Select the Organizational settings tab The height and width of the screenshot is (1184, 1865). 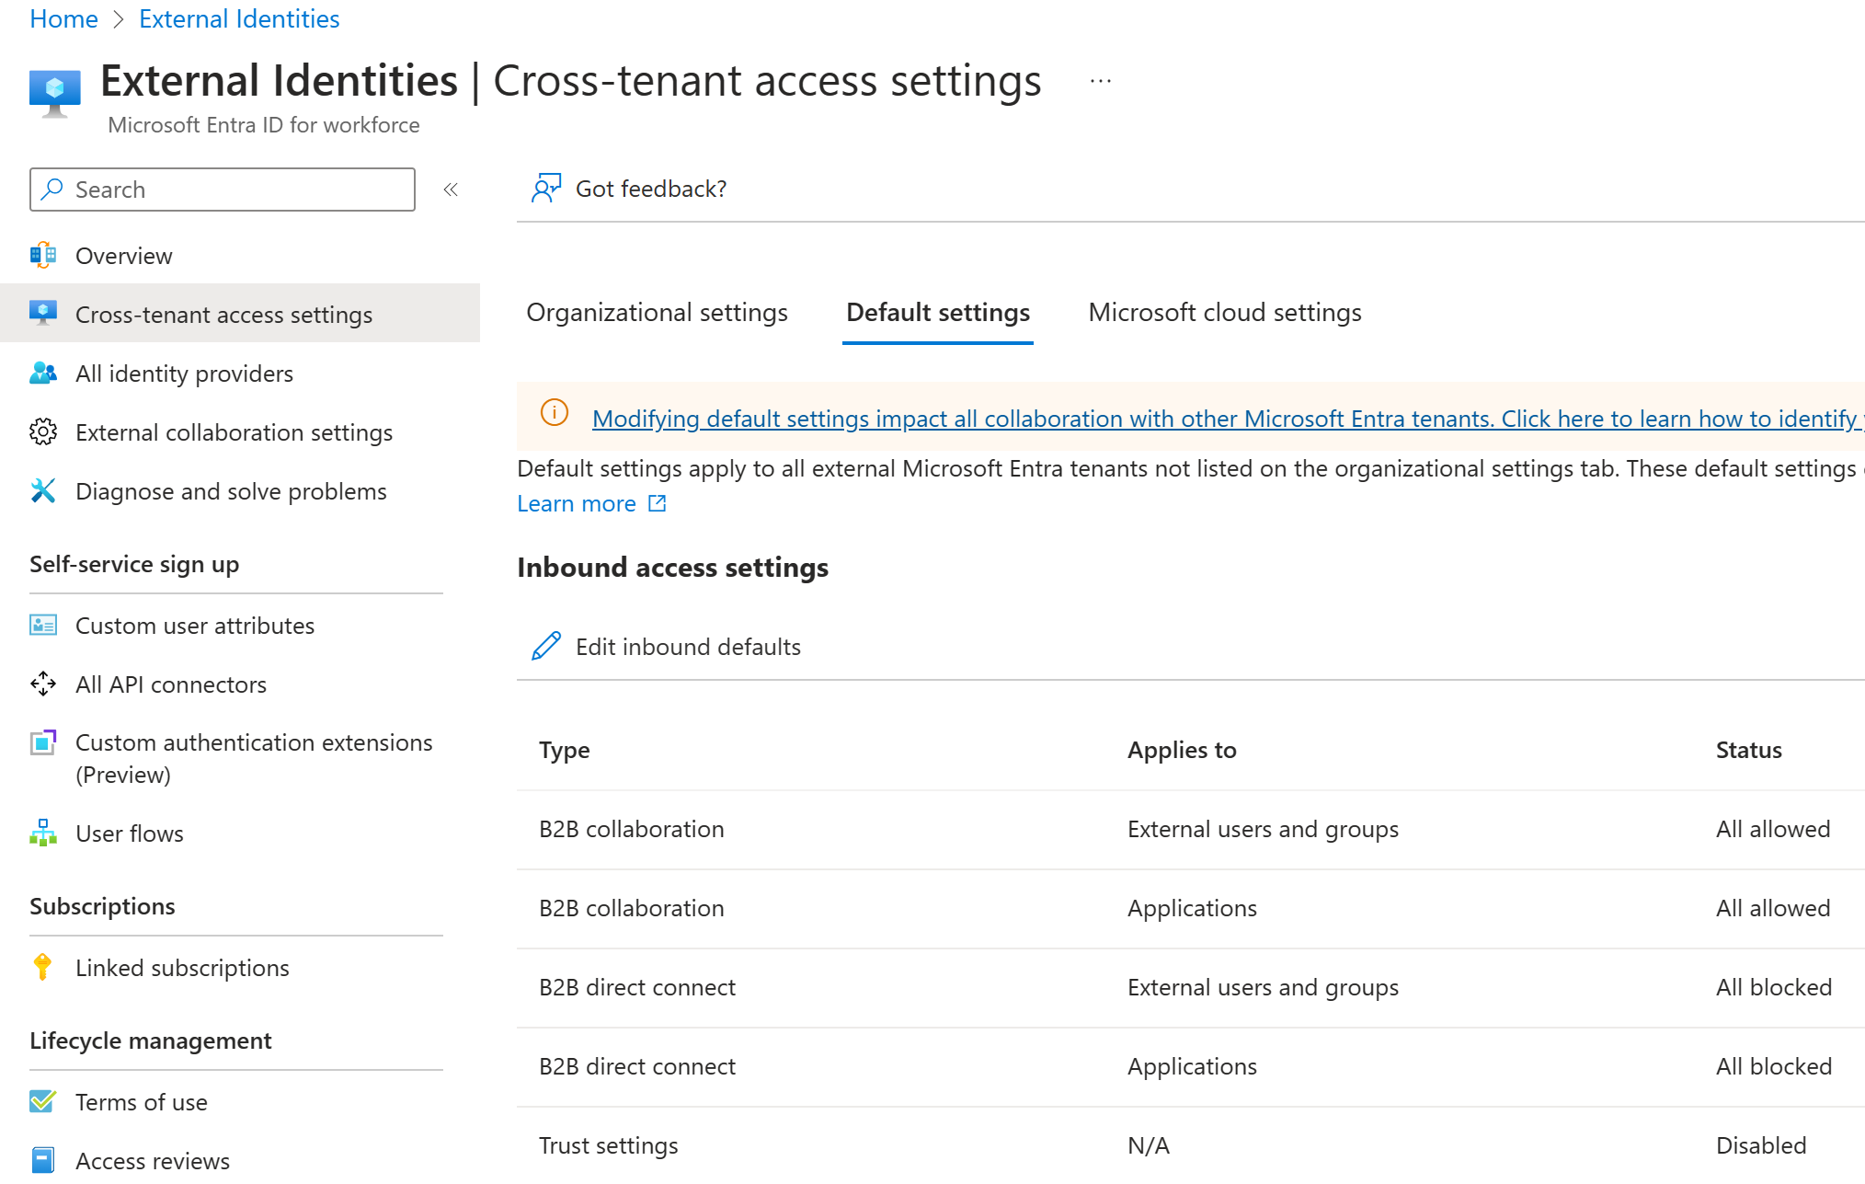[659, 311]
